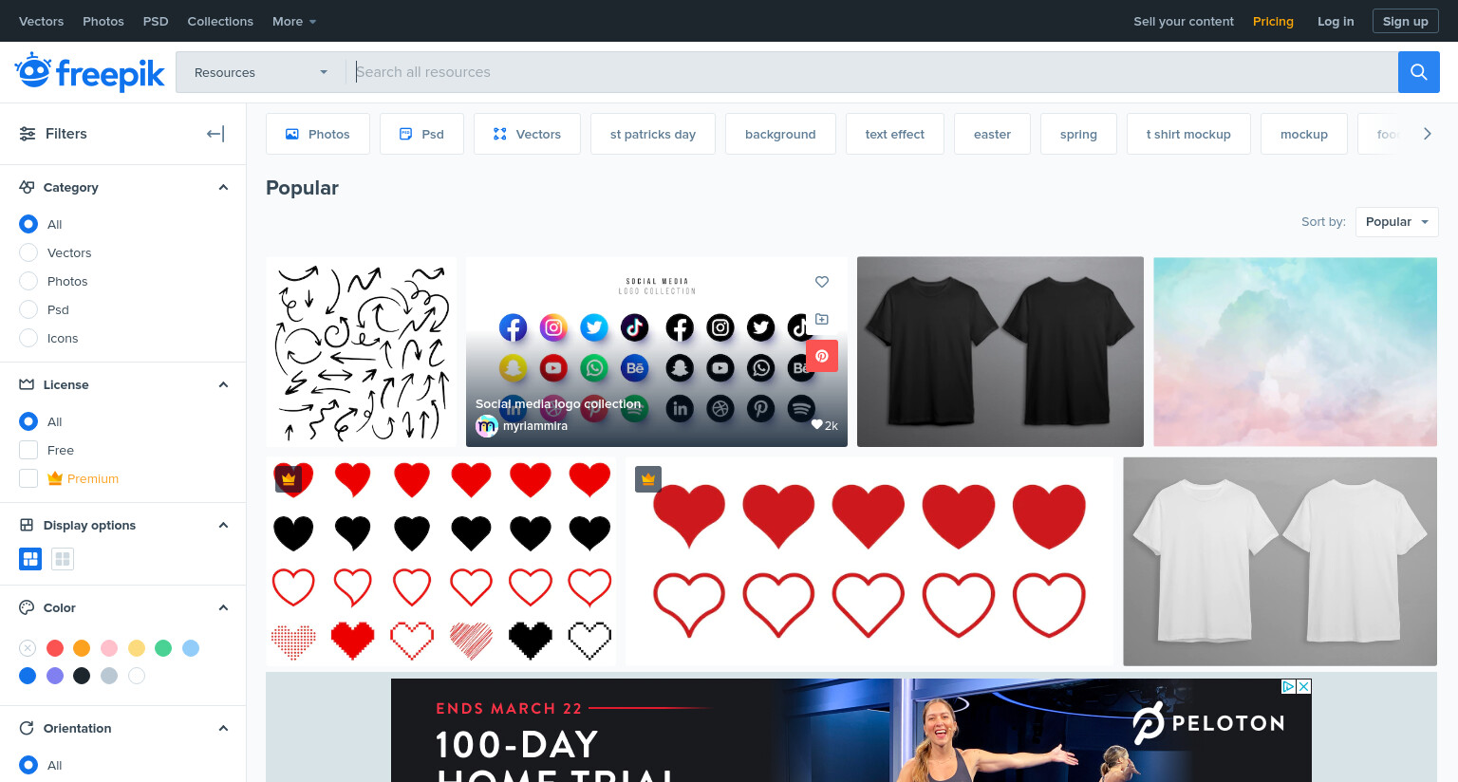Click the t shirt mockup tag
Image resolution: width=1458 pixels, height=782 pixels.
1188,134
